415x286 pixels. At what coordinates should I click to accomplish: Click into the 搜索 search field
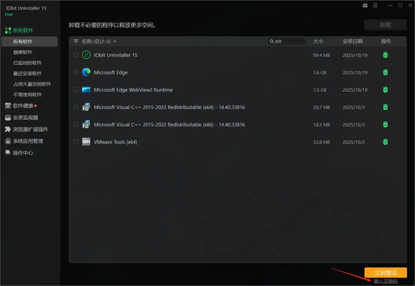click(287, 41)
